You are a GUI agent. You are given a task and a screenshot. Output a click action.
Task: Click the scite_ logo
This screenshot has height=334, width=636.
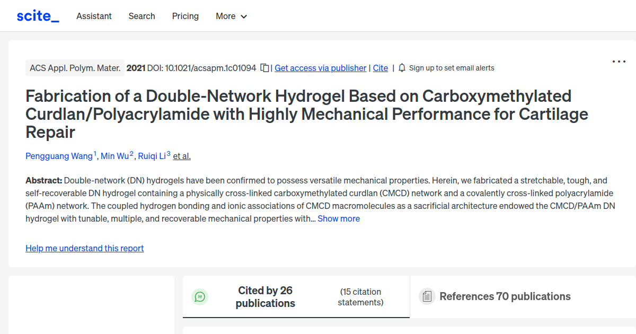[x=37, y=15]
